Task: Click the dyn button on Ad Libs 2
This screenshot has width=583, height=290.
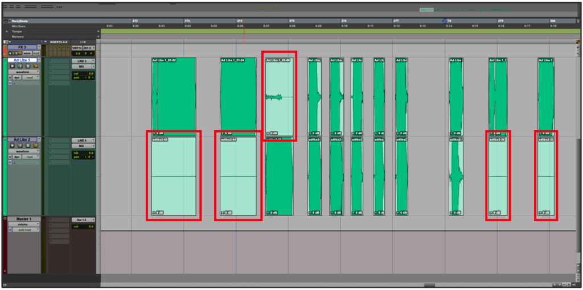Action: tap(17, 157)
